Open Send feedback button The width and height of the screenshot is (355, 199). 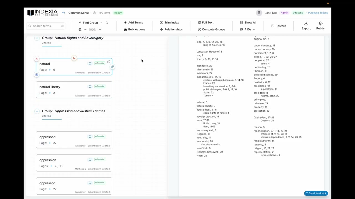tap(316, 193)
